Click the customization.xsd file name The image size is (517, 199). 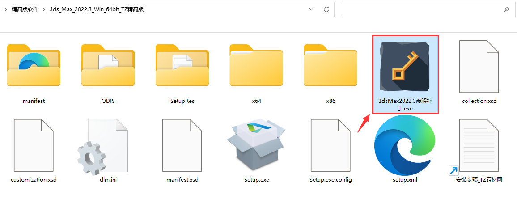pos(34,180)
